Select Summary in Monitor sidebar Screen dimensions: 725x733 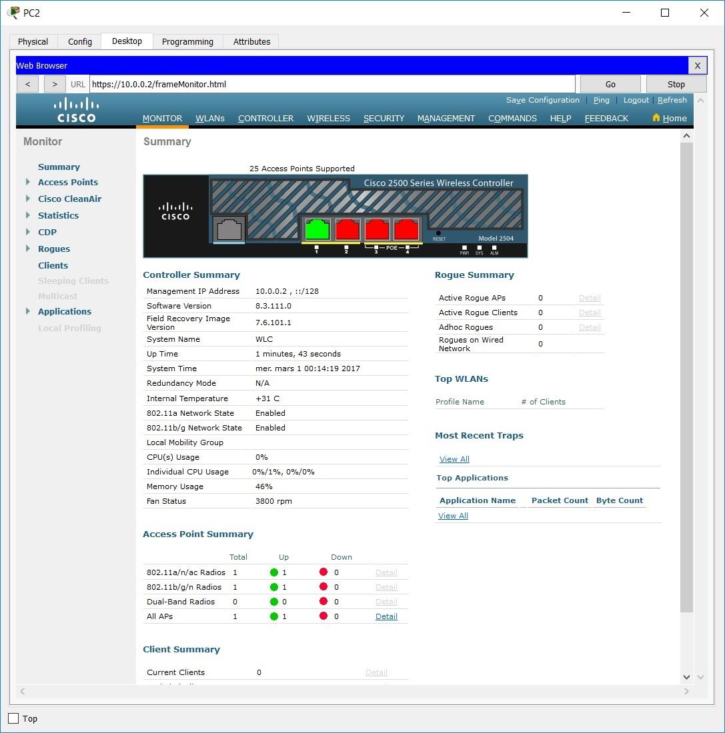tap(59, 167)
